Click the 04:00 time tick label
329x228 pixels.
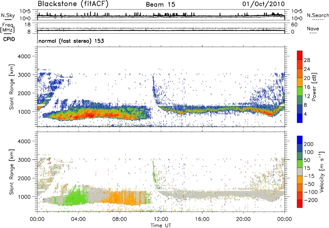pos(78,219)
